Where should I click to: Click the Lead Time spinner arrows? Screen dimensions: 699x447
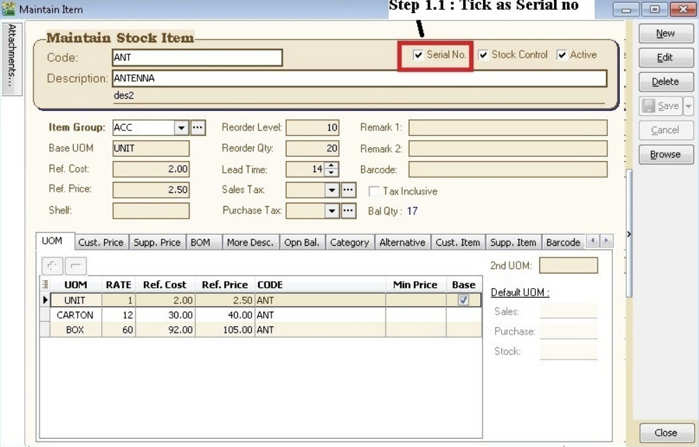coord(331,169)
